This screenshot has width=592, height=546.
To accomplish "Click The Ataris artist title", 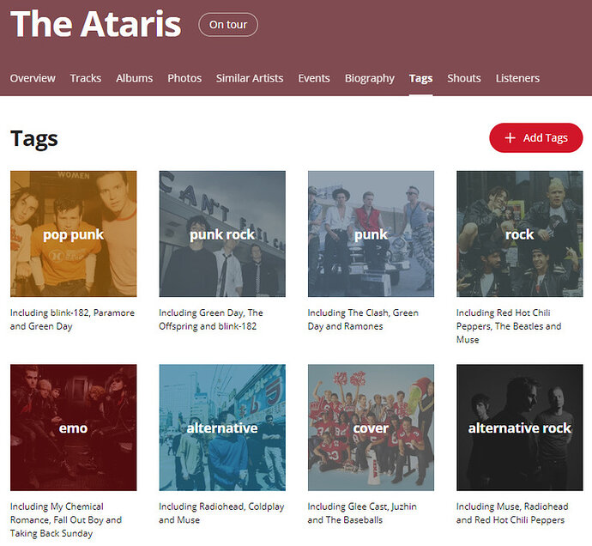I will pyautogui.click(x=96, y=24).
